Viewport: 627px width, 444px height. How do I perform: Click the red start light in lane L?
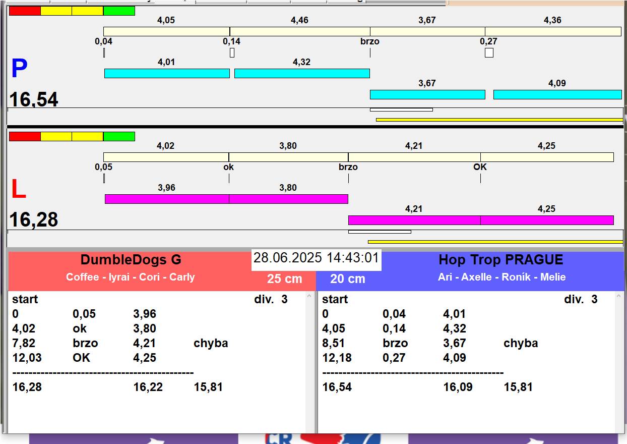25,136
